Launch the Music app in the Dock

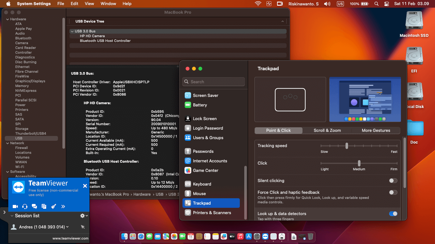point(240,236)
